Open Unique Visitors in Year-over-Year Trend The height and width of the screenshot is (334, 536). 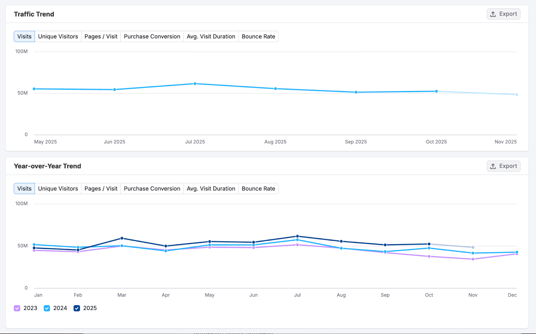click(x=58, y=188)
